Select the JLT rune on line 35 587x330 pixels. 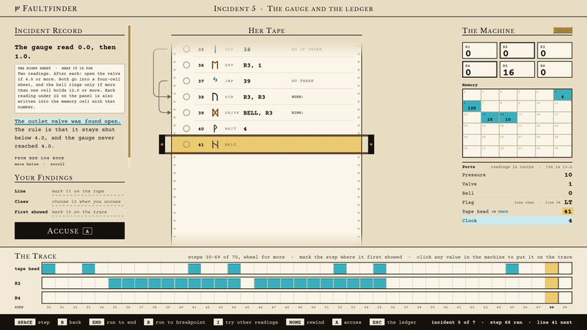point(215,49)
